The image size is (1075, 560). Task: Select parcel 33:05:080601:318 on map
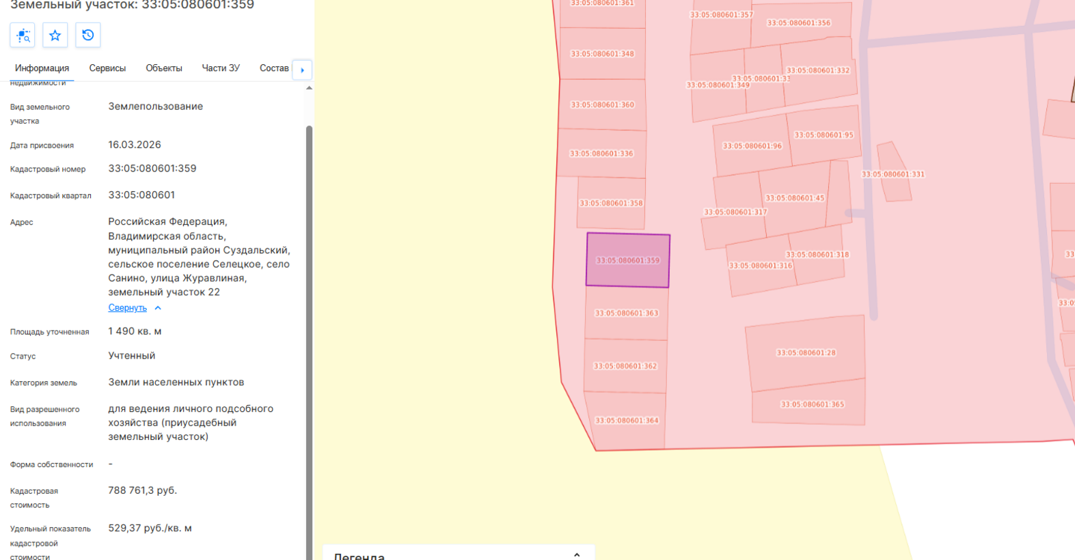coord(817,255)
